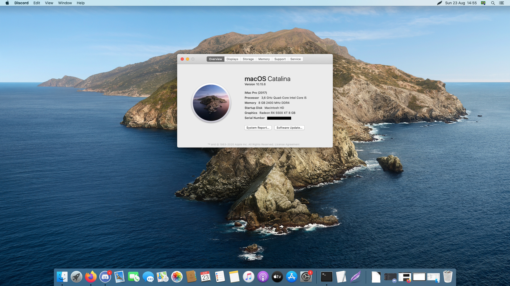
Task: Open Terminal in the dock
Action: click(x=326, y=277)
